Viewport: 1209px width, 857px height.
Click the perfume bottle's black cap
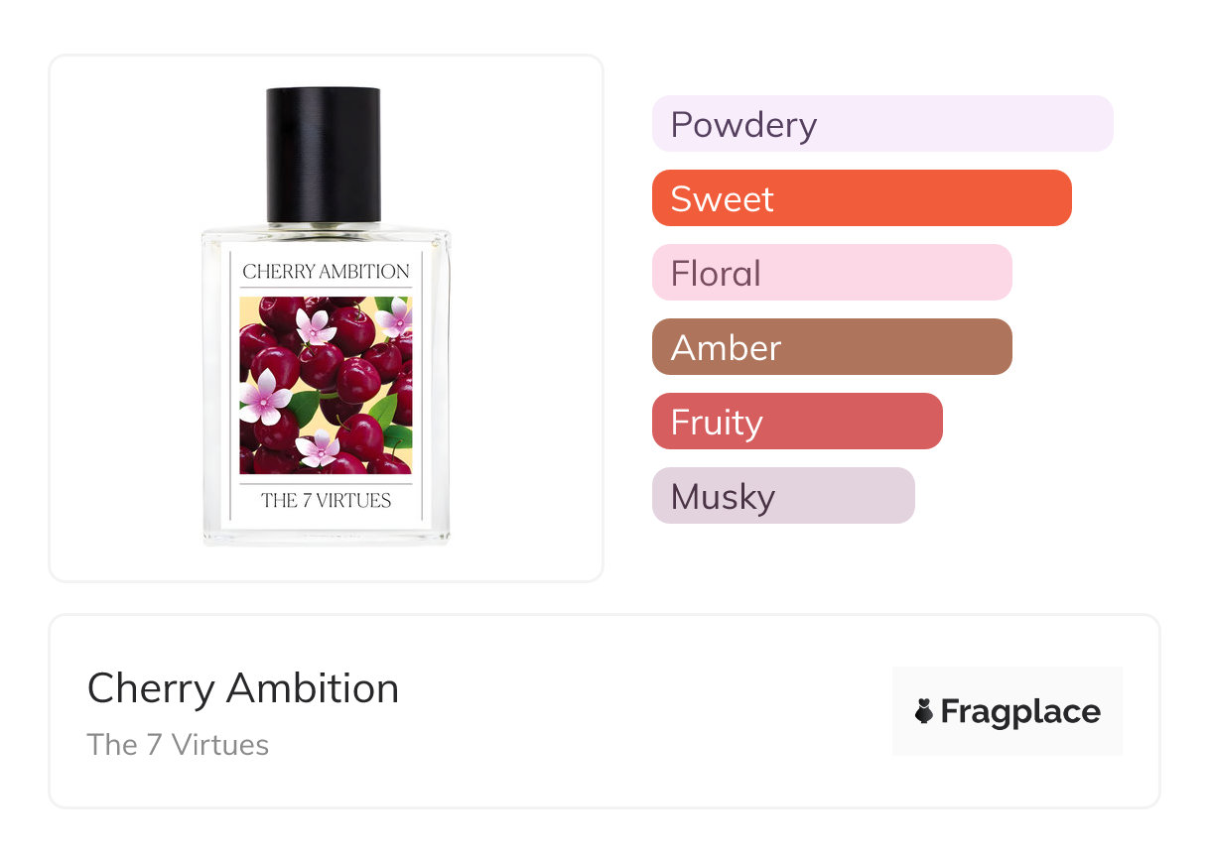(x=324, y=155)
